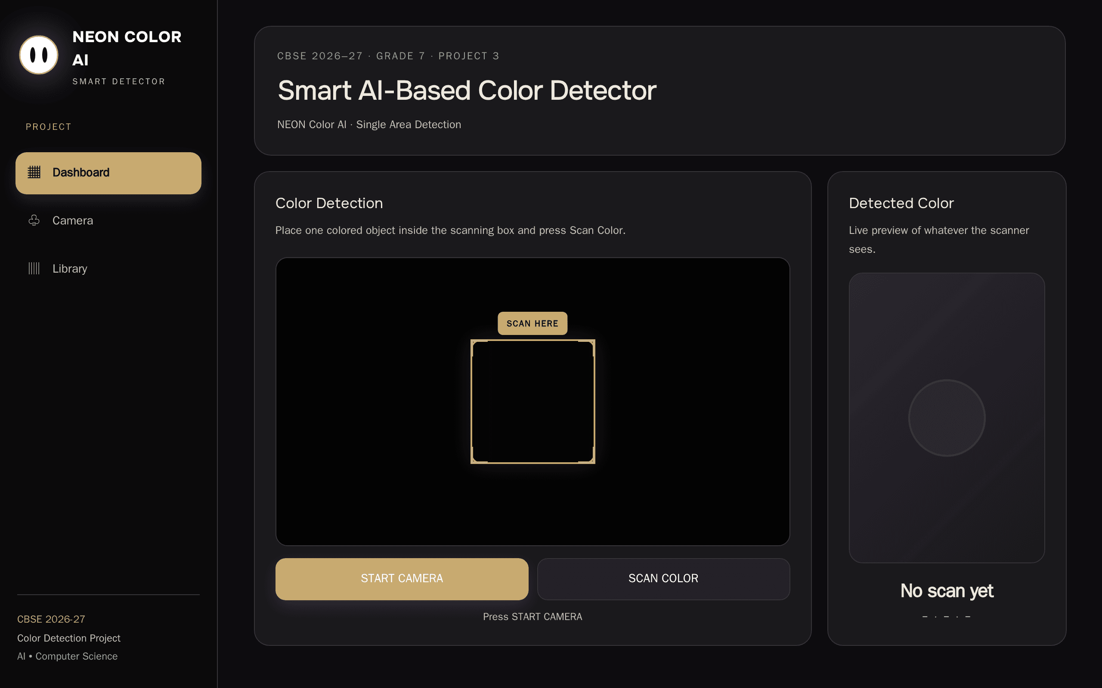The image size is (1102, 688).
Task: Click 'CBSE 2026–27 · GRADE 7 · PROJECT 3' text
Action: click(388, 56)
